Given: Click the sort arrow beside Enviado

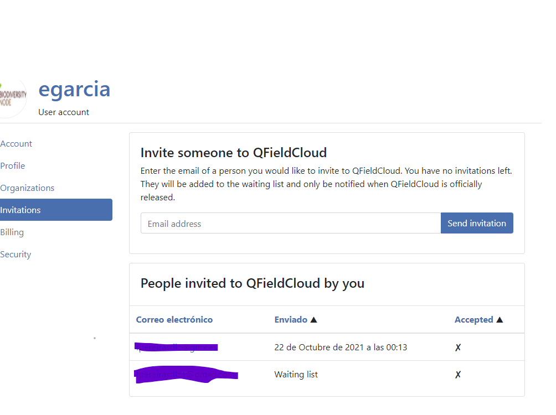Looking at the screenshot, I should [313, 320].
